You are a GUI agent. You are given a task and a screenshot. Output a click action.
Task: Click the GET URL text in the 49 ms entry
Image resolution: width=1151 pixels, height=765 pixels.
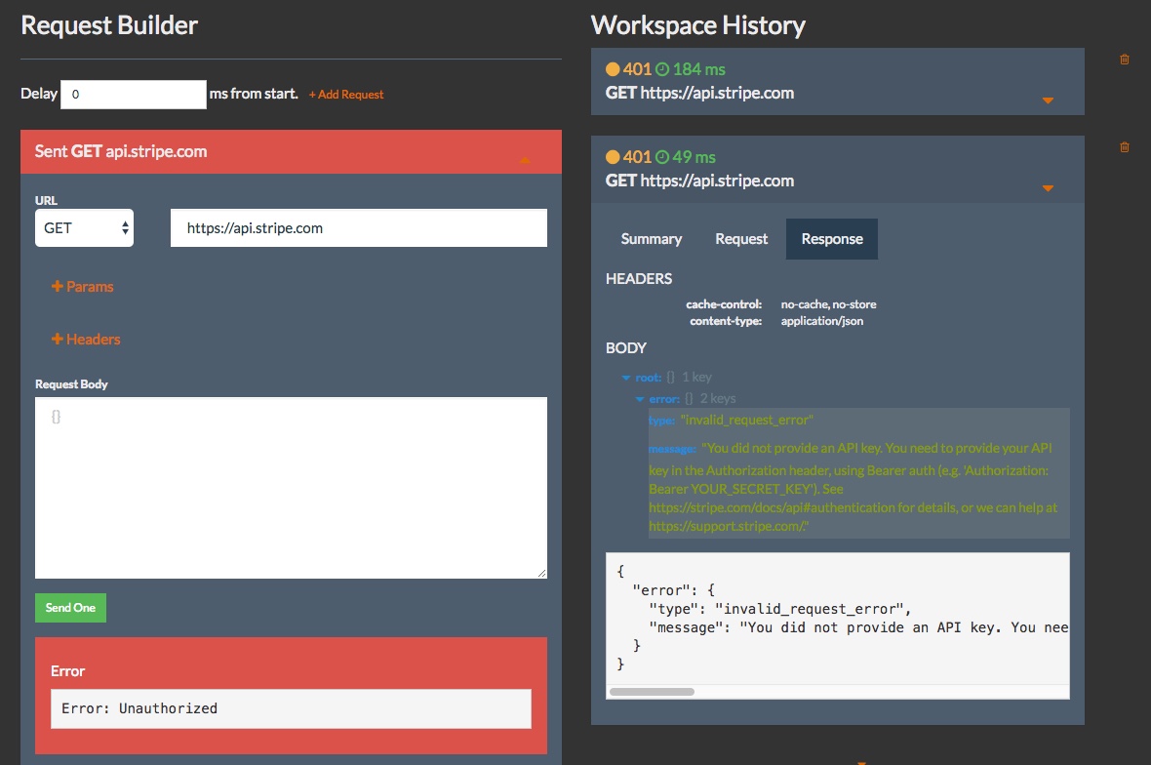click(699, 181)
